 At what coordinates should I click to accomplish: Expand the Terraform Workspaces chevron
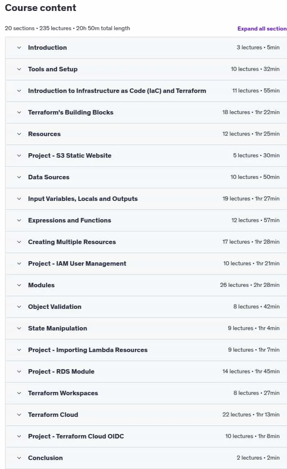[19, 393]
